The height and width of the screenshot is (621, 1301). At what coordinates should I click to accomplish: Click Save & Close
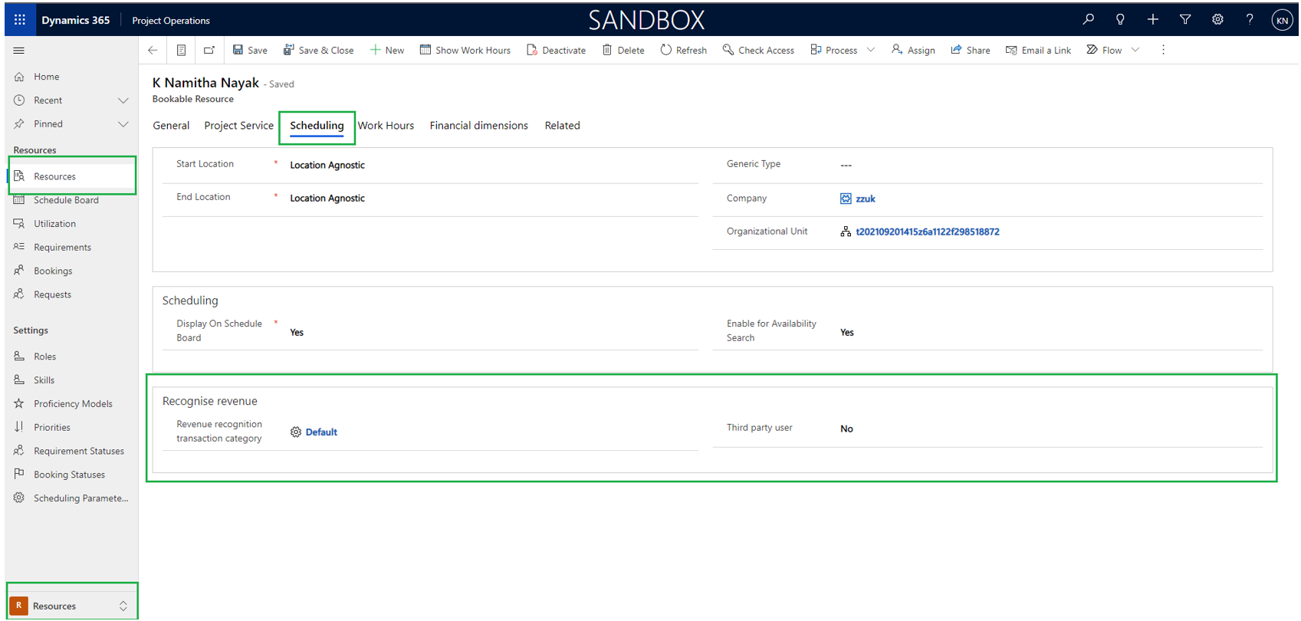318,51
